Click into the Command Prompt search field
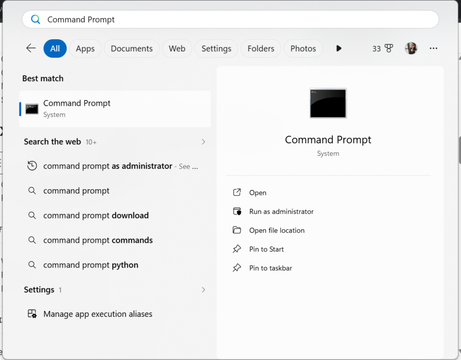This screenshot has height=360, width=461. click(230, 19)
